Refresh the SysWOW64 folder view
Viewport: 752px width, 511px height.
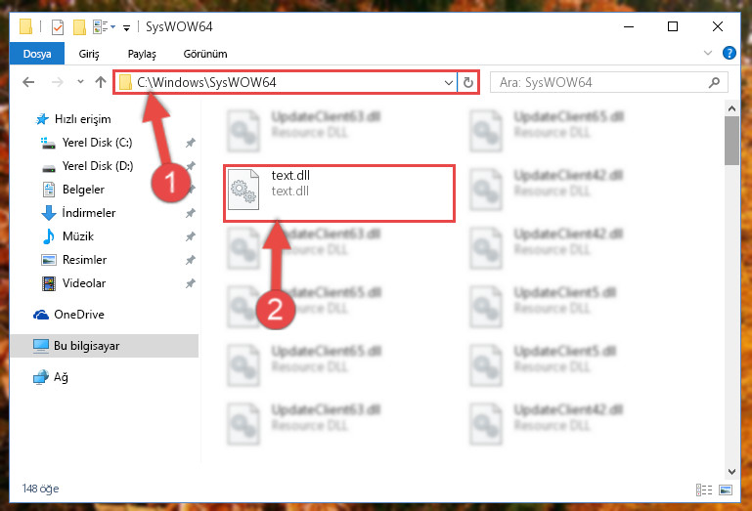tap(468, 82)
